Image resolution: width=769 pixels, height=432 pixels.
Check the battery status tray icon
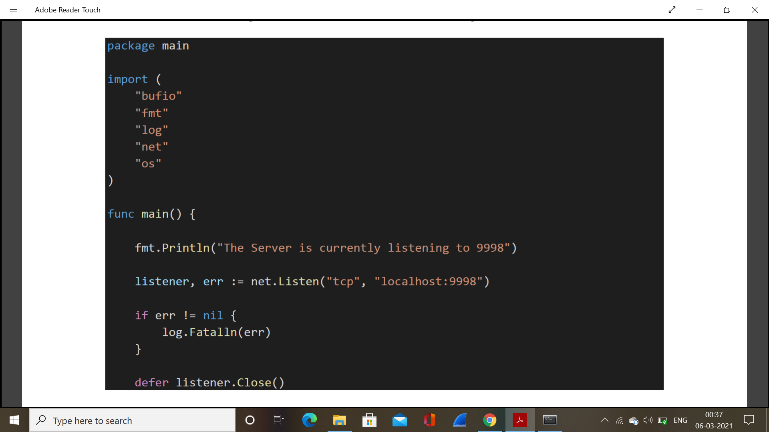click(x=662, y=420)
